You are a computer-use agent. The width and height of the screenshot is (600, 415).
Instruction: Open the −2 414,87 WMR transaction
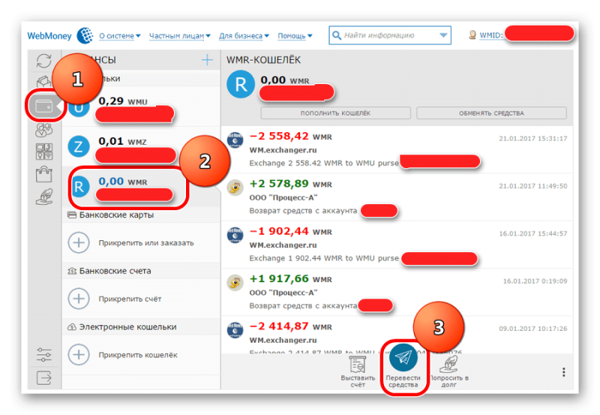(x=397, y=335)
